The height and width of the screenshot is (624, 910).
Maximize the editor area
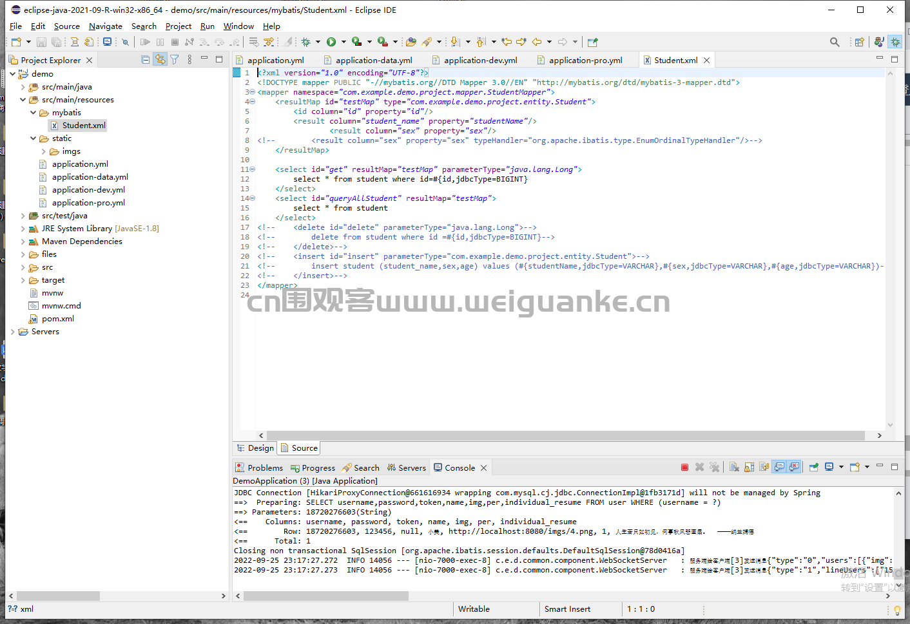[895, 59]
